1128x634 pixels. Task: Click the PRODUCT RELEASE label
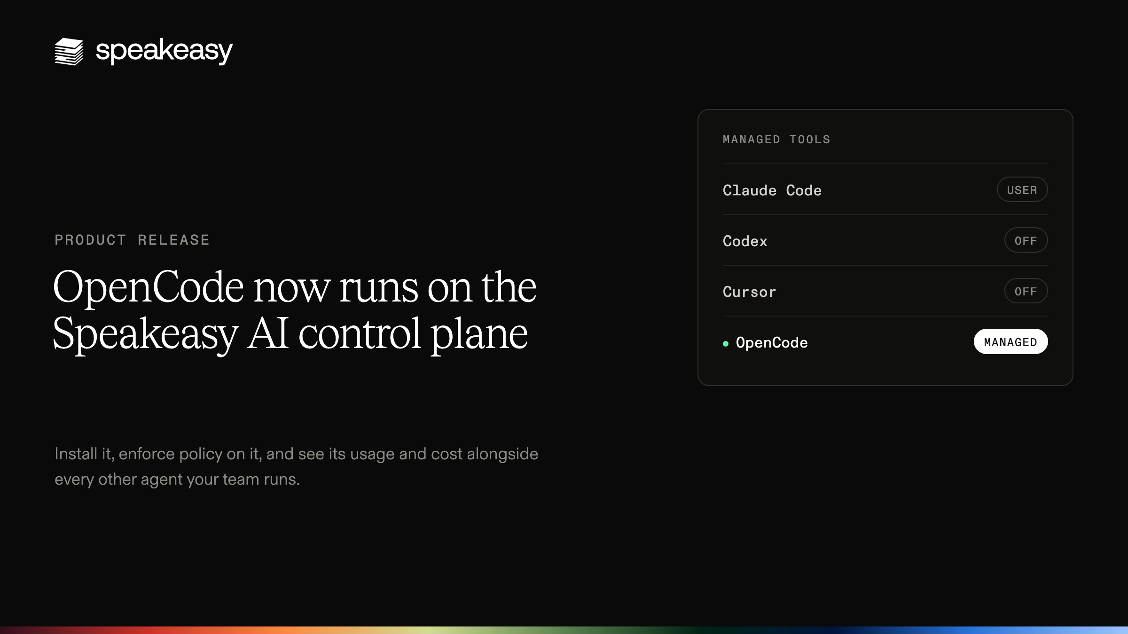132,240
